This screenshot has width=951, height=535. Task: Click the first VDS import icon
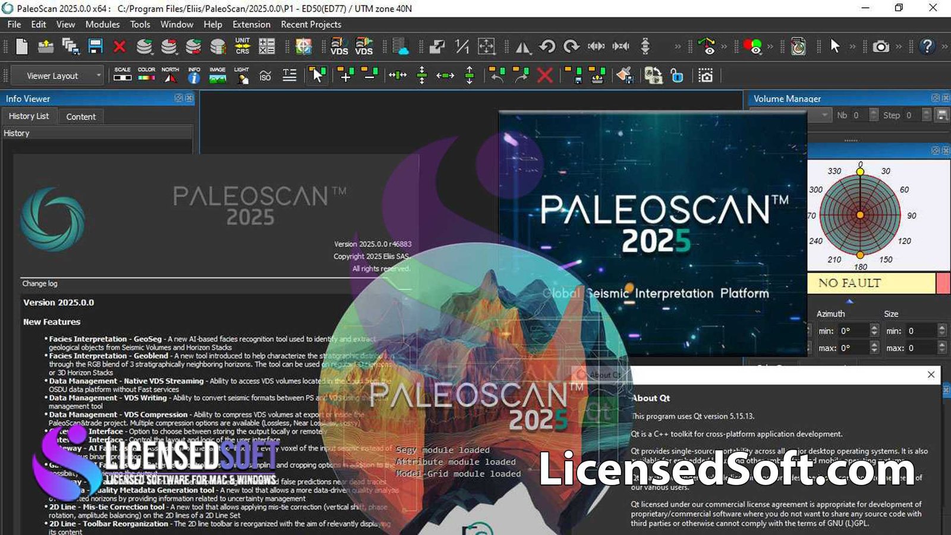tap(339, 46)
